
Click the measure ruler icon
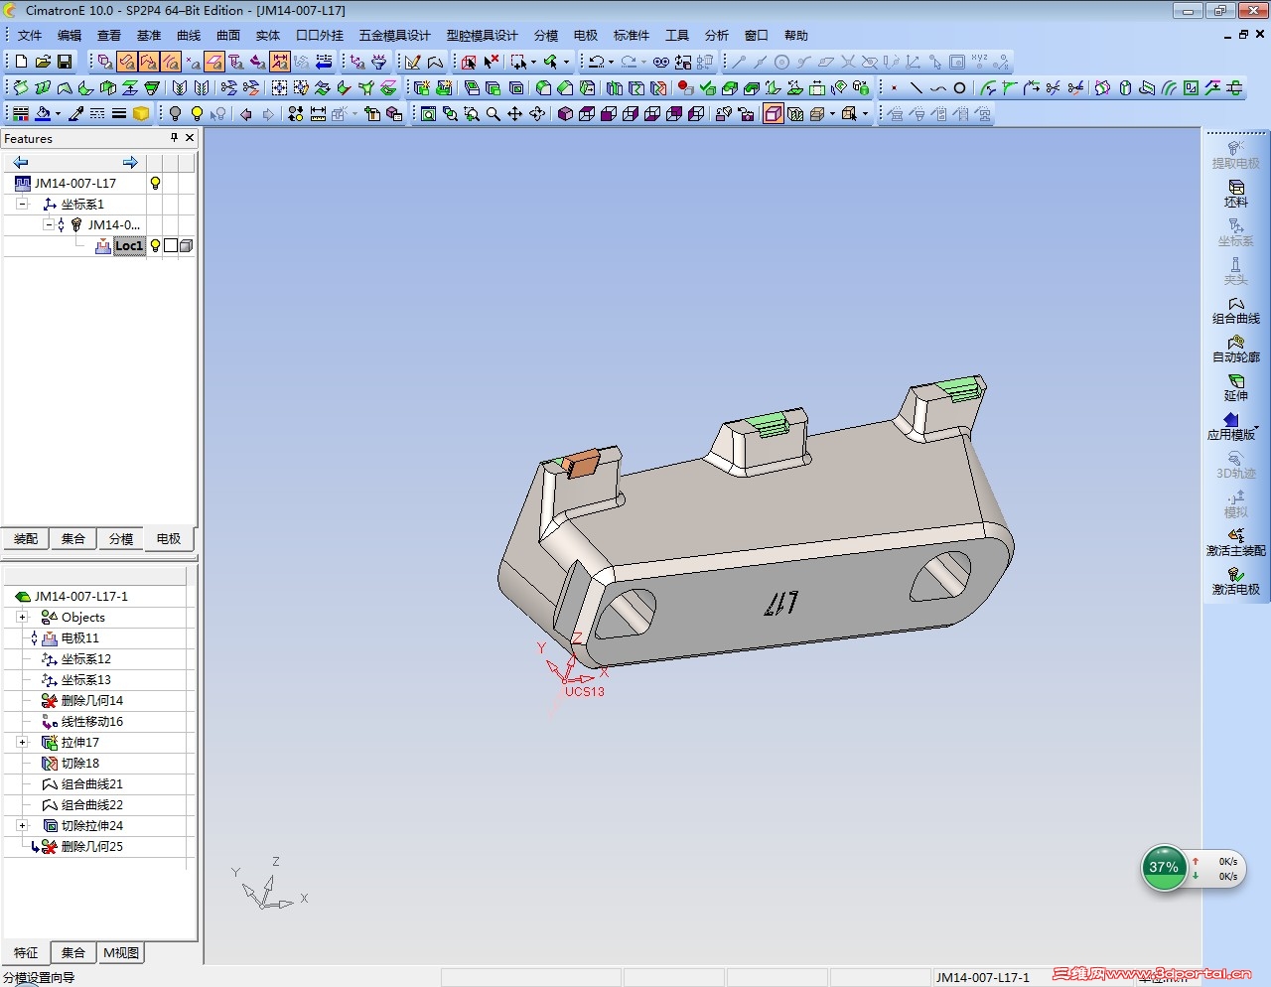click(x=318, y=114)
